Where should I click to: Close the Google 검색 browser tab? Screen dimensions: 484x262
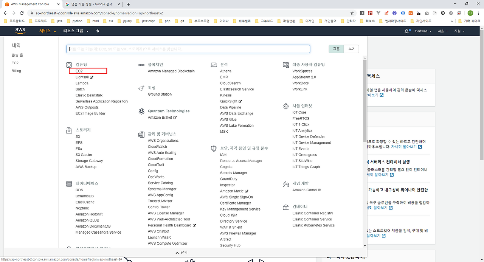(x=119, y=4)
